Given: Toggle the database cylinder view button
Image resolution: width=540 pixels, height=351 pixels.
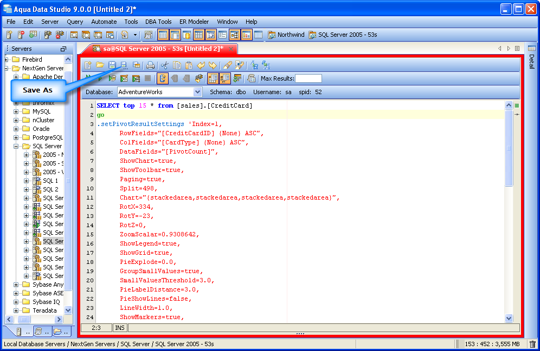Looking at the screenshot, I should [187, 35].
